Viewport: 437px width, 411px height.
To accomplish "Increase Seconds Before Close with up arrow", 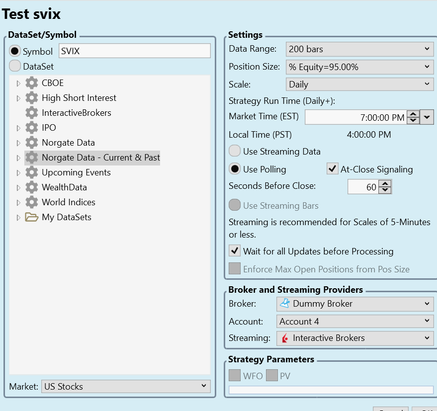I will point(385,183).
